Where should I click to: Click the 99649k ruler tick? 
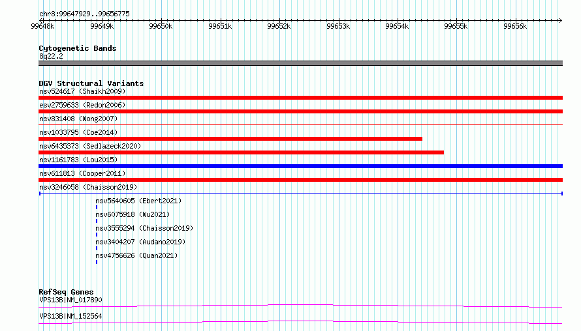pos(102,26)
